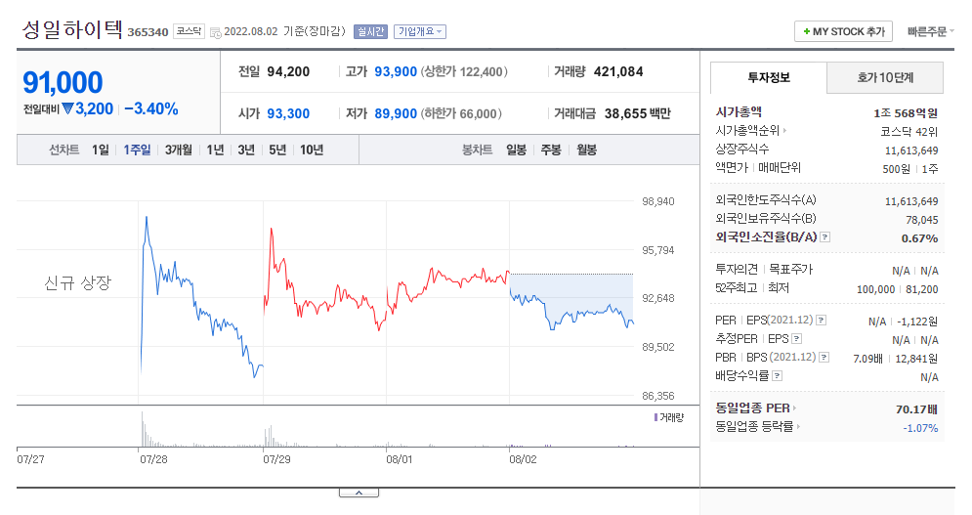Select the 1일 line chart period
The height and width of the screenshot is (515, 972).
[101, 150]
